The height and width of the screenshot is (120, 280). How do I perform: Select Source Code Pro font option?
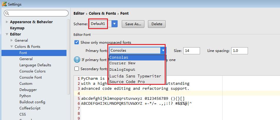127,82
